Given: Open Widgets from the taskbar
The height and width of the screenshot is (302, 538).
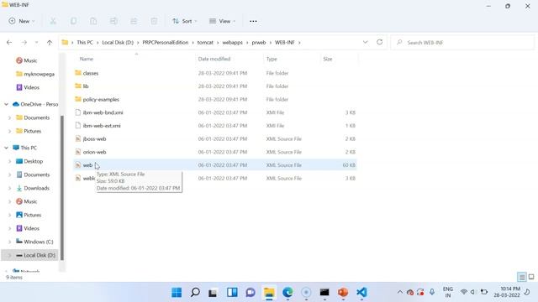Looking at the screenshot, I should tap(232, 293).
